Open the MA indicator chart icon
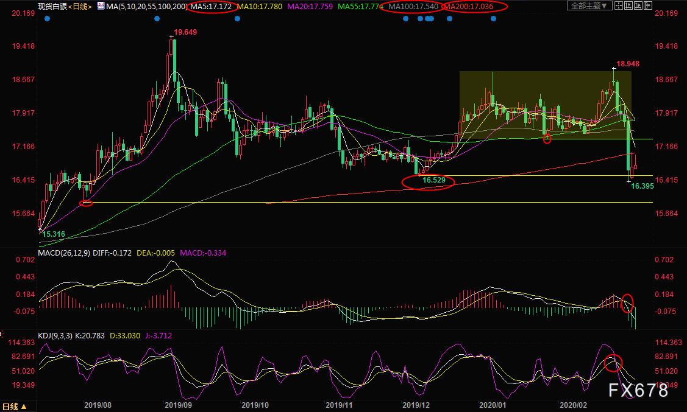The width and height of the screenshot is (687, 412). (x=101, y=6)
